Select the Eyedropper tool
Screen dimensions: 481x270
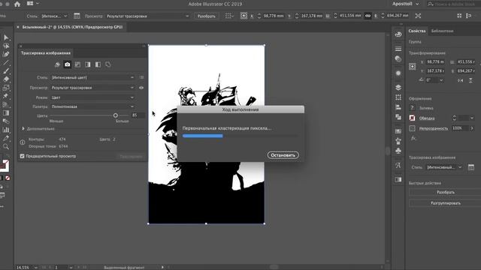pos(6,138)
